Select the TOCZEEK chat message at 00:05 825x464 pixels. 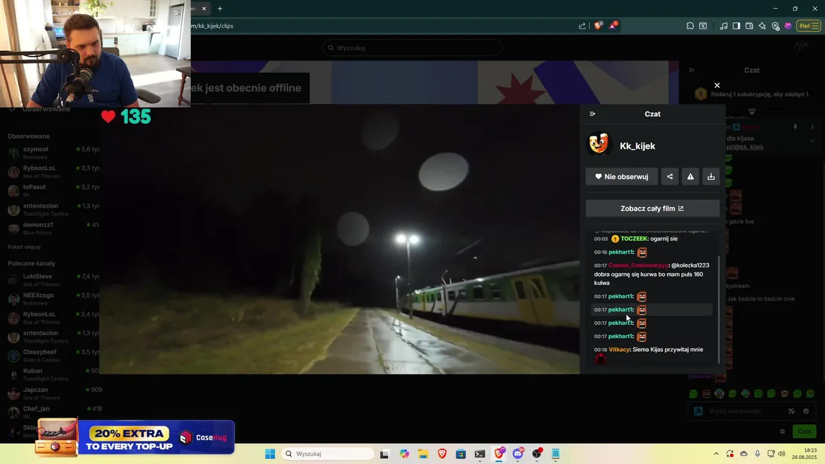pyautogui.click(x=651, y=239)
